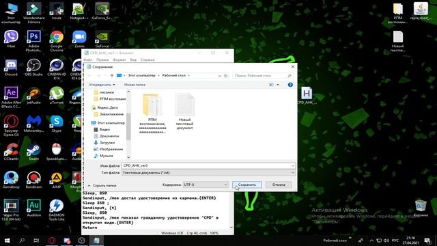Click the taskbar search icon
This screenshot has width=437, height=246.
pos(22,241)
